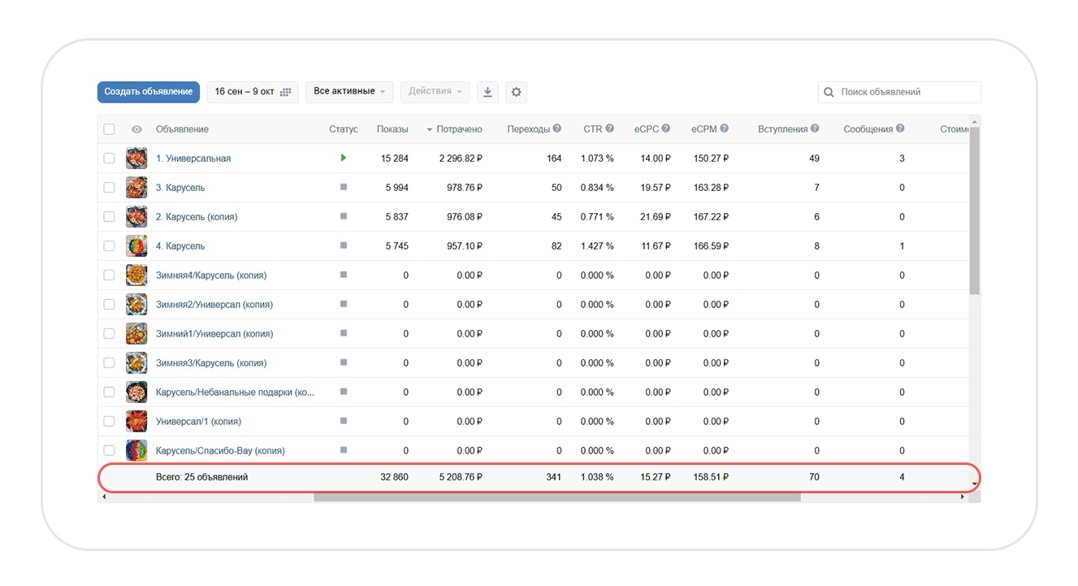
Task: Select the checkbox for 4. Карусель
Action: [x=110, y=246]
